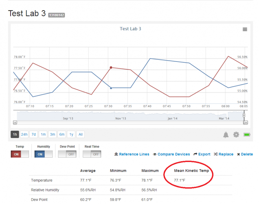The image size is (259, 204).
Task: Click the Average column header
Action: (x=88, y=171)
